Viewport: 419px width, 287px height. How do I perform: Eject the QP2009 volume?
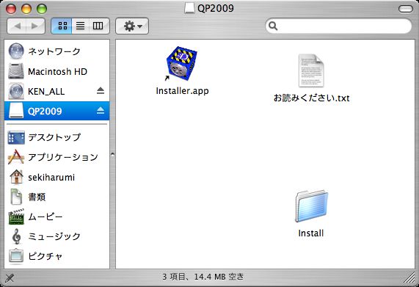click(x=101, y=111)
